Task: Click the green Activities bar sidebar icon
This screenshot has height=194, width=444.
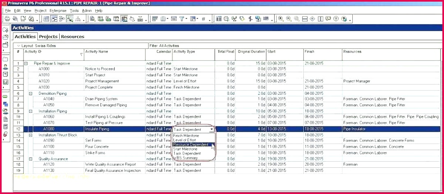Action: coord(5,96)
